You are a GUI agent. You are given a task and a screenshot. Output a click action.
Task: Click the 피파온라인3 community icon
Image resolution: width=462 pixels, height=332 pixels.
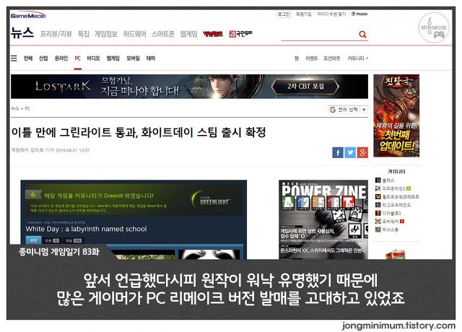(x=378, y=188)
